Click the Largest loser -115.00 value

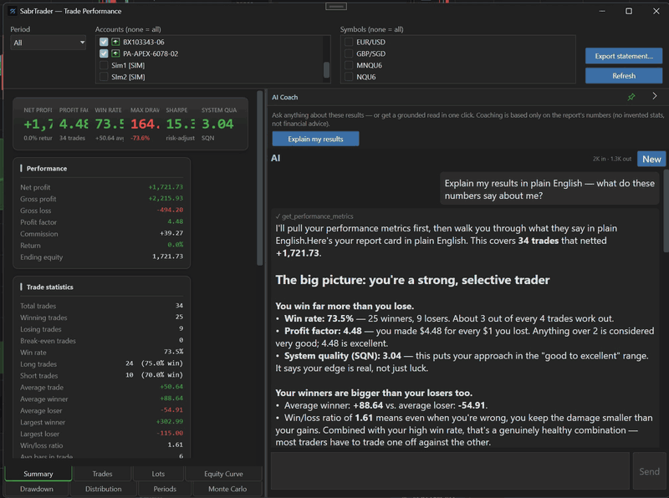[169, 433]
